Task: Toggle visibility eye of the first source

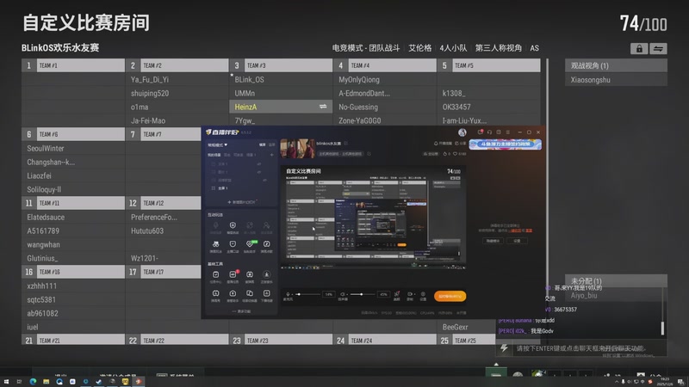Action: coord(259,164)
